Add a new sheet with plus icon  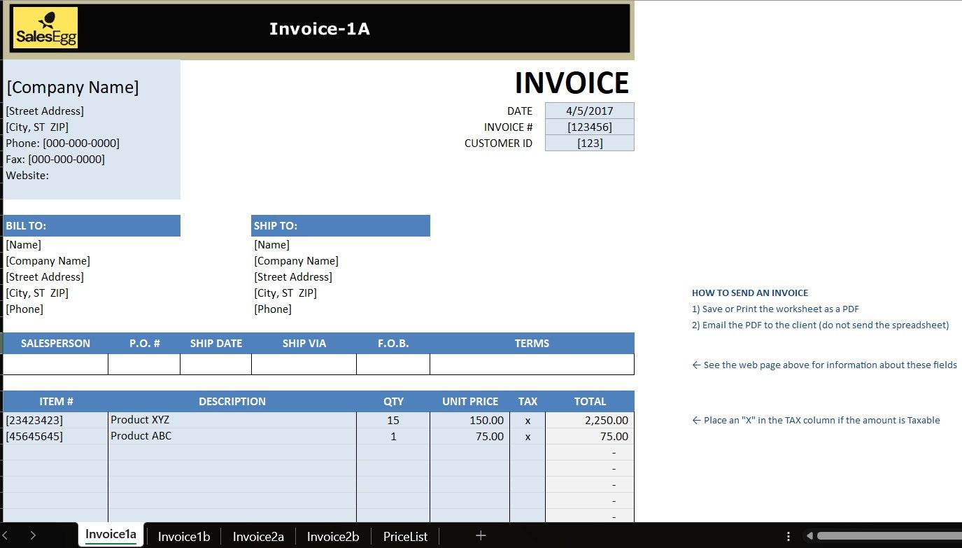click(481, 535)
